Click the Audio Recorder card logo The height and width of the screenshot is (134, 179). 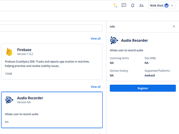click(9, 100)
